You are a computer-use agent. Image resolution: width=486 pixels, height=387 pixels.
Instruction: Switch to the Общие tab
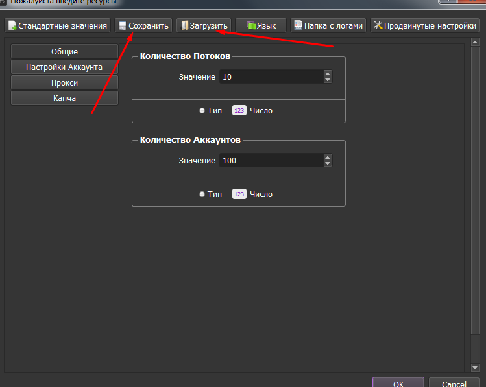[x=64, y=51]
